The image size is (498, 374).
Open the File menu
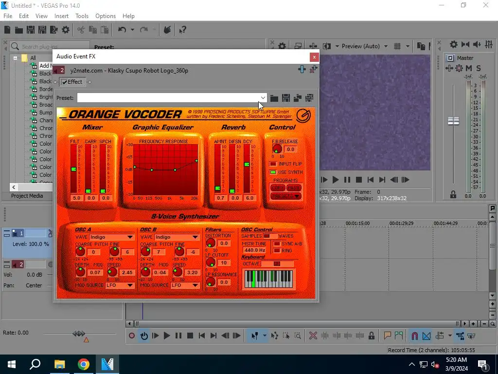8,16
